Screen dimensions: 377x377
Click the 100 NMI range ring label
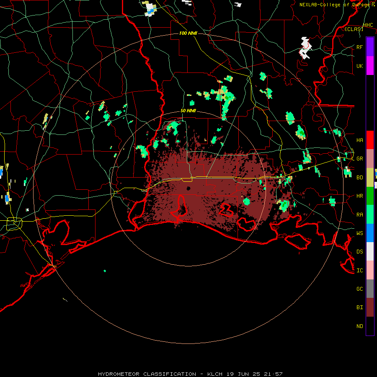click(x=188, y=33)
